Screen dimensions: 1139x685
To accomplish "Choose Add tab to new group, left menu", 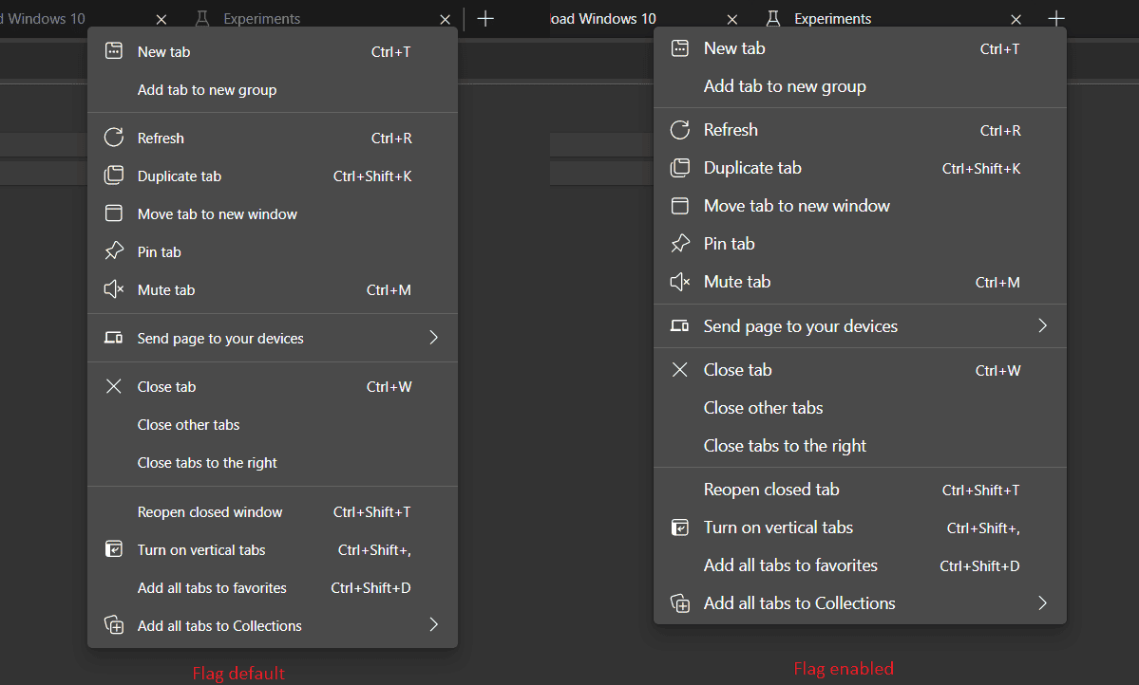I will click(x=273, y=90).
